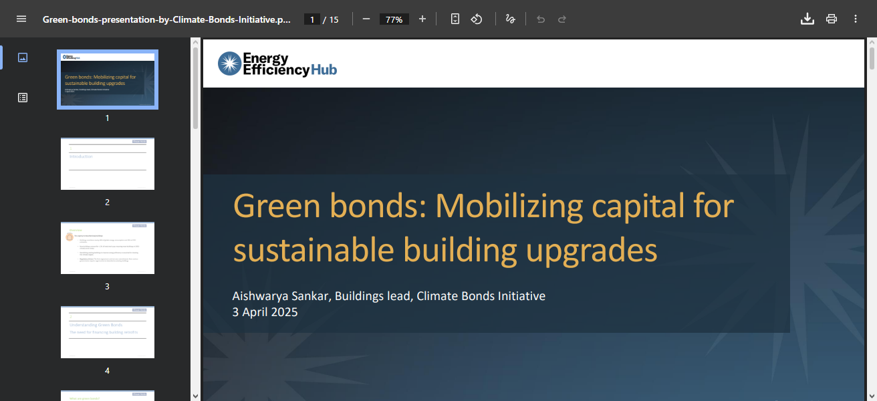The width and height of the screenshot is (877, 401).
Task: Open the annotate/draw tool icon
Action: (x=510, y=19)
